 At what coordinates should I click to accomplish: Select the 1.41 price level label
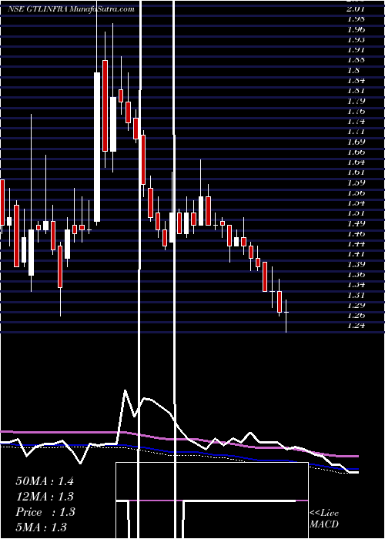(x=356, y=254)
